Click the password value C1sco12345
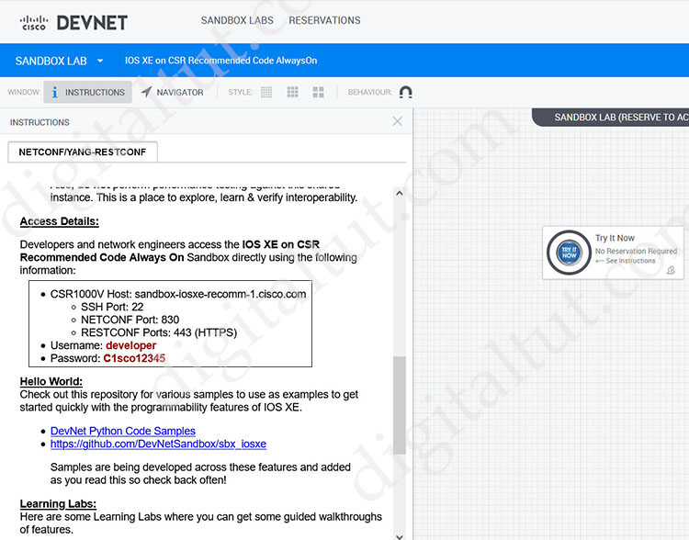The width and height of the screenshot is (689, 540). pyautogui.click(x=134, y=358)
